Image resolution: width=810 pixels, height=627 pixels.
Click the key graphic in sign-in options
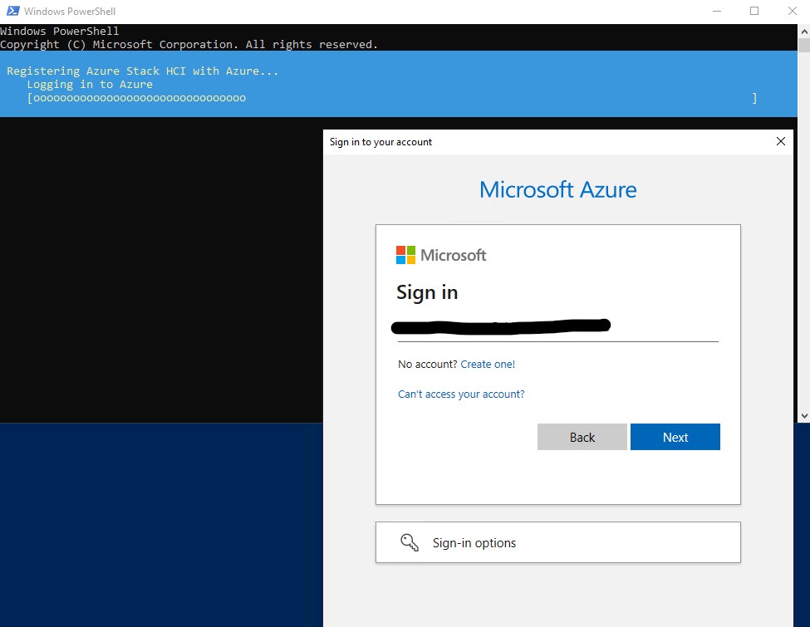(x=409, y=541)
